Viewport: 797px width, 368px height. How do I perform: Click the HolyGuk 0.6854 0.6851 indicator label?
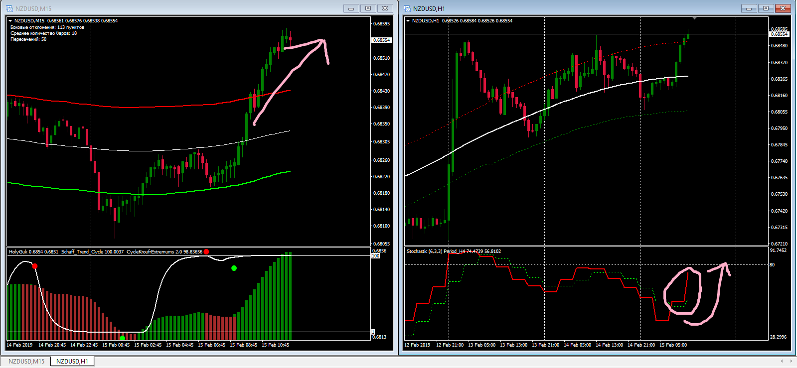click(x=33, y=252)
